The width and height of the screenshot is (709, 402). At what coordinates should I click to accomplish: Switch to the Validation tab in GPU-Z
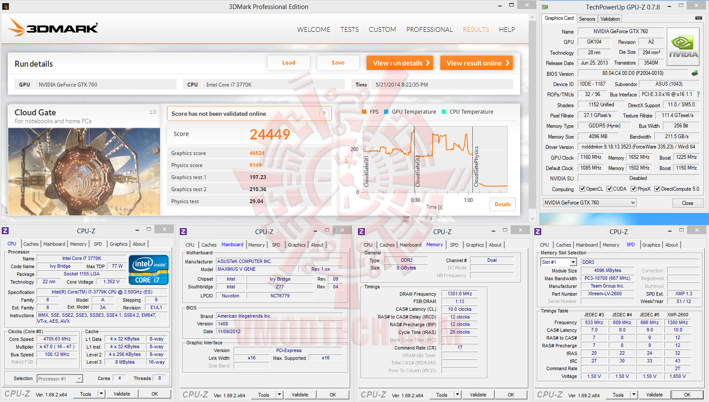click(610, 19)
